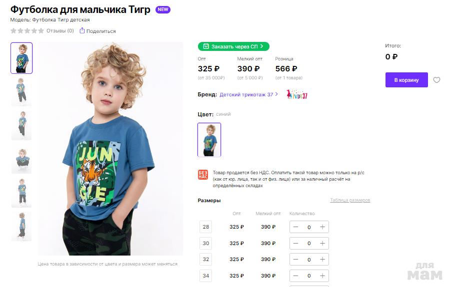Screen dimensions: 450x287
Task: Add product to wishlist heart icon
Action: click(x=436, y=80)
